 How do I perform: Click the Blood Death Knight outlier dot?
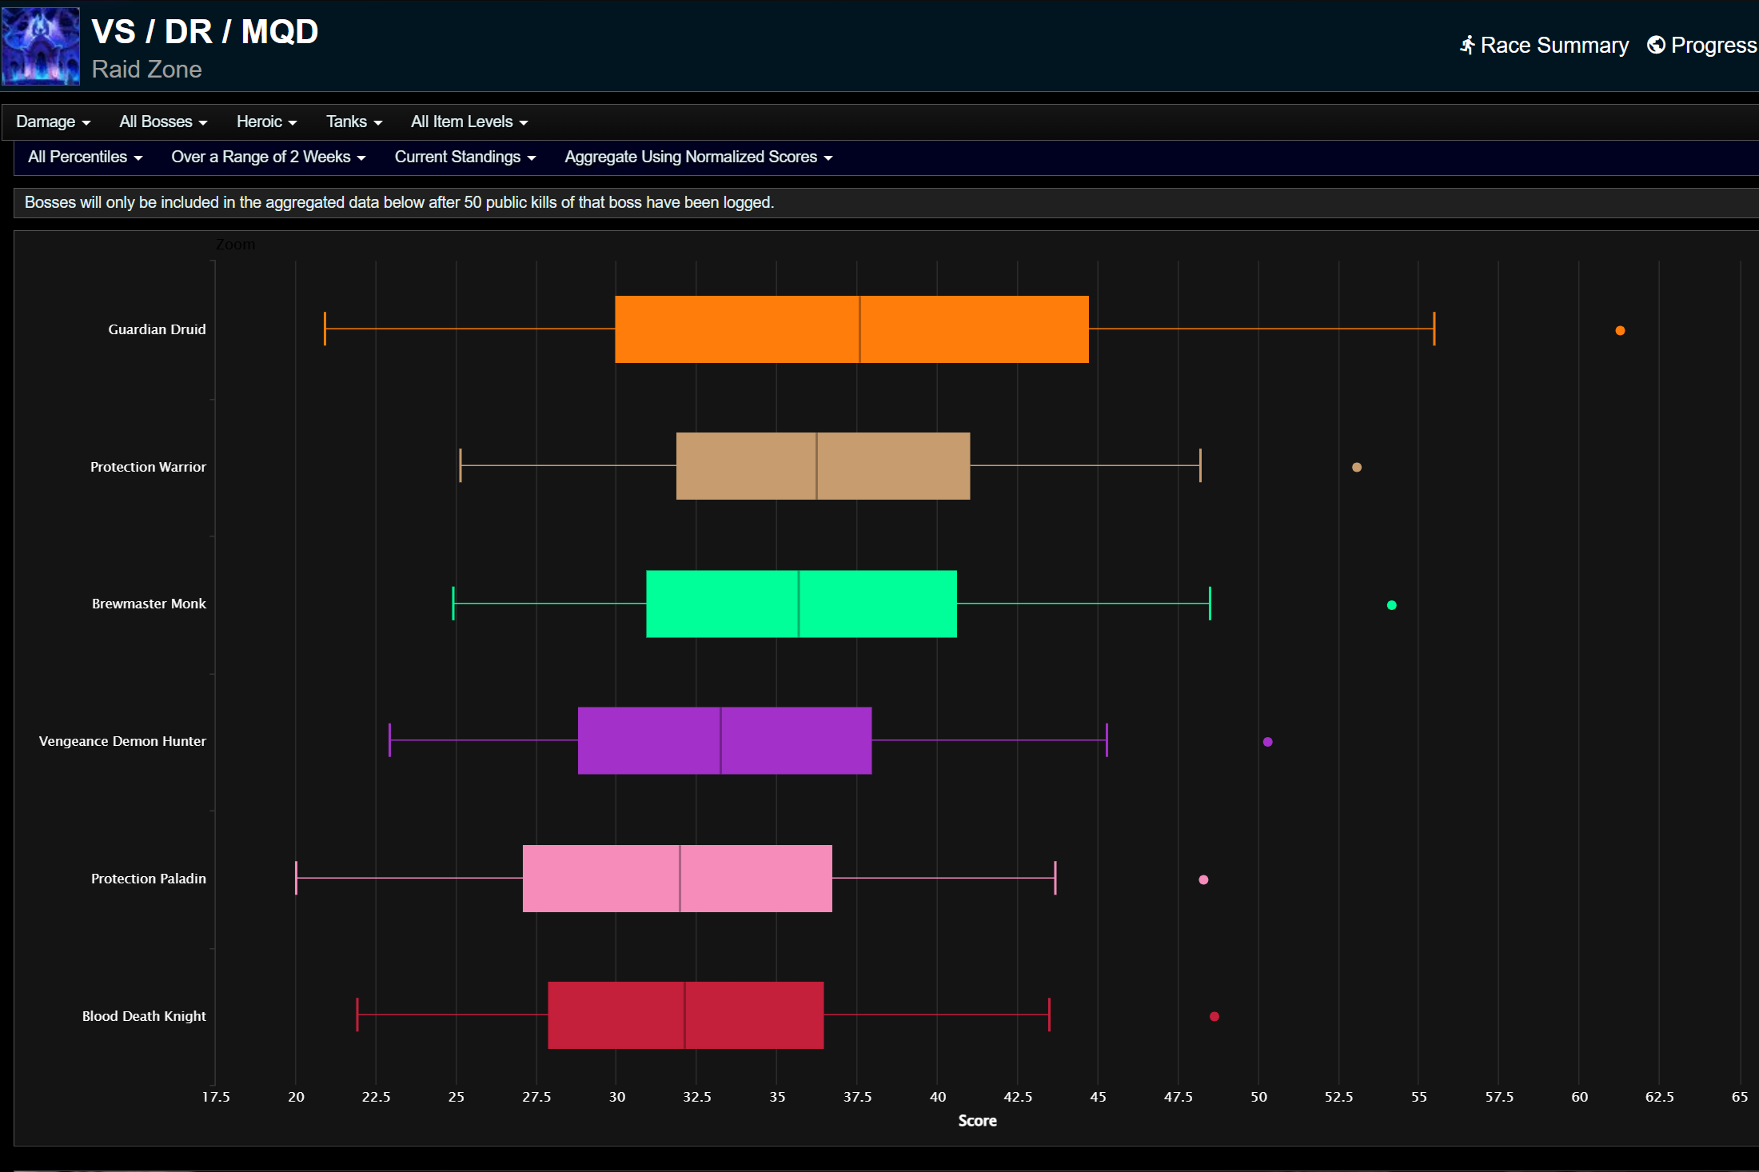1214,1016
